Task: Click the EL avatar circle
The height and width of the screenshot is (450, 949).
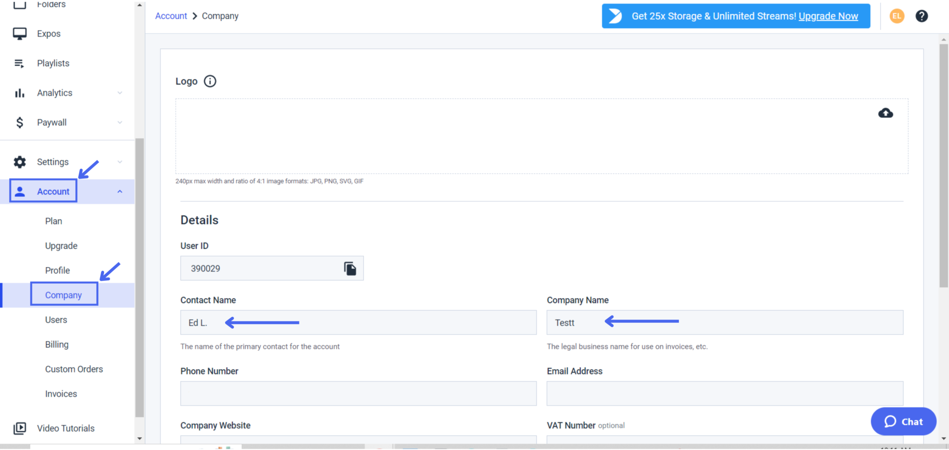Action: [x=897, y=16]
